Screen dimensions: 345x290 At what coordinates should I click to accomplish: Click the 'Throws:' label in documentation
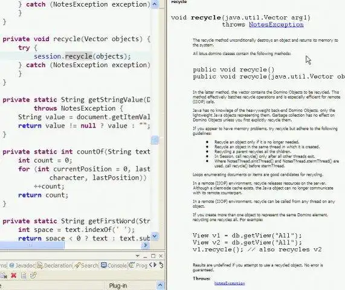coord(202,279)
